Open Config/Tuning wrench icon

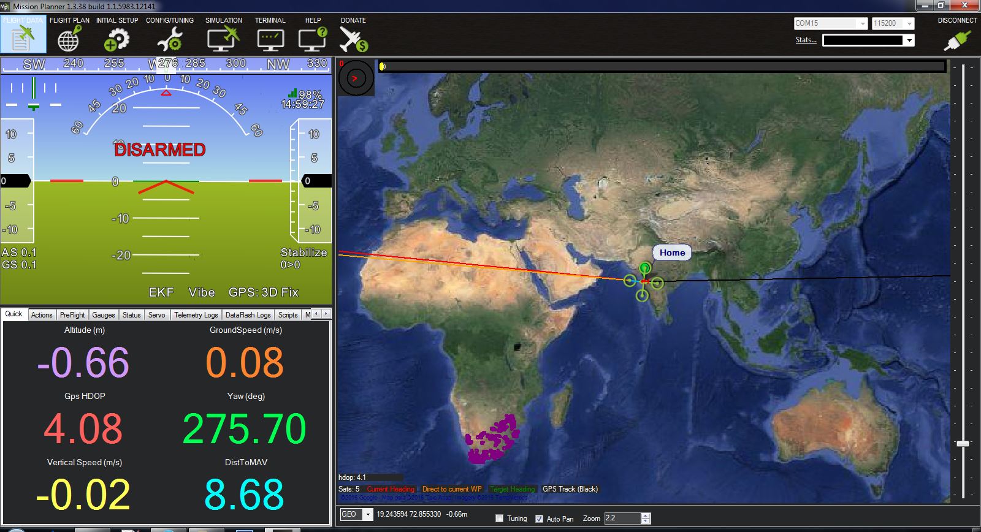[x=169, y=40]
